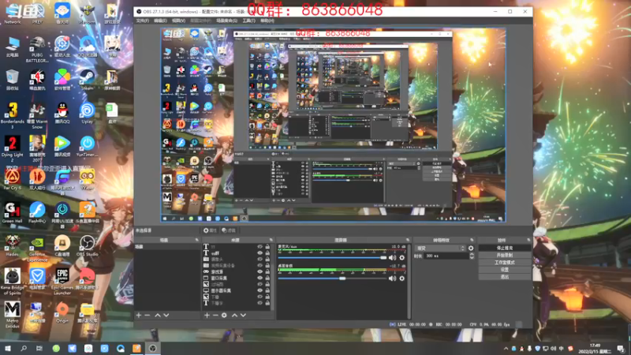
Task: Enable 工作室模式 studio mode
Action: point(505,263)
